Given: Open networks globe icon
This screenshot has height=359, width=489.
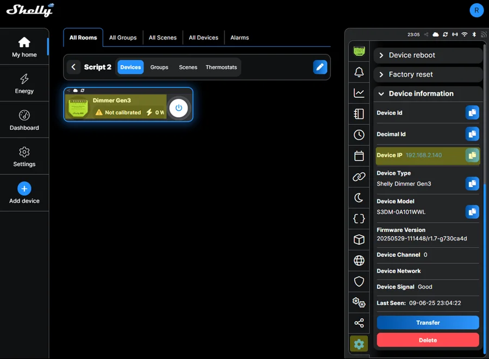Looking at the screenshot, I should (x=359, y=260).
